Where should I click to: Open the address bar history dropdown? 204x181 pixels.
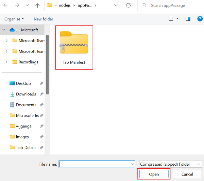click(116, 5)
